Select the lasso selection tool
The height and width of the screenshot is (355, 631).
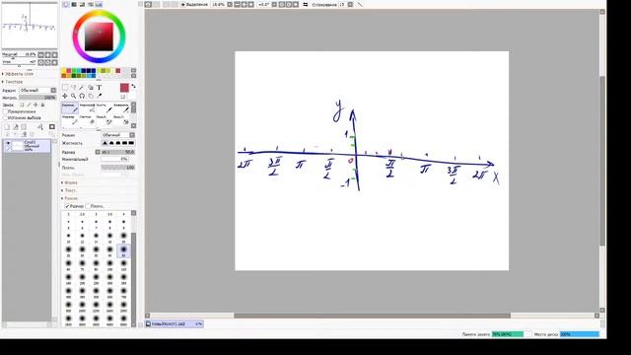[x=73, y=88]
